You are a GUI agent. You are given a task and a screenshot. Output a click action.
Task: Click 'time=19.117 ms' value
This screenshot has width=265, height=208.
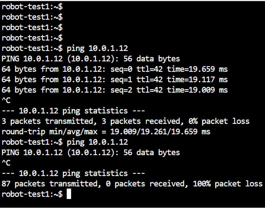pyautogui.click(x=197, y=80)
